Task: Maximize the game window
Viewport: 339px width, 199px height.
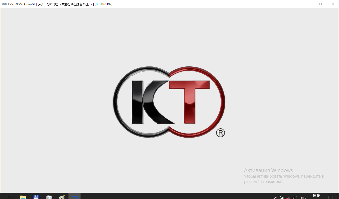Action: click(x=320, y=4)
